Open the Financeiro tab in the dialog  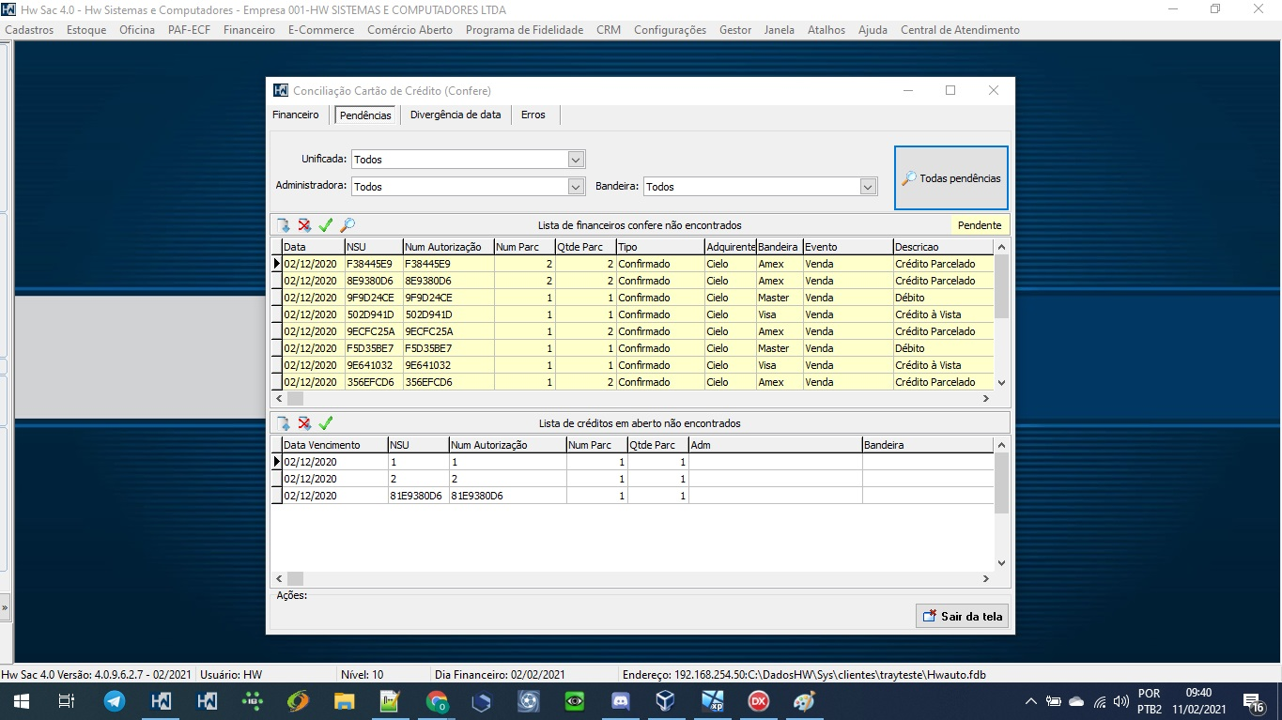coord(296,115)
